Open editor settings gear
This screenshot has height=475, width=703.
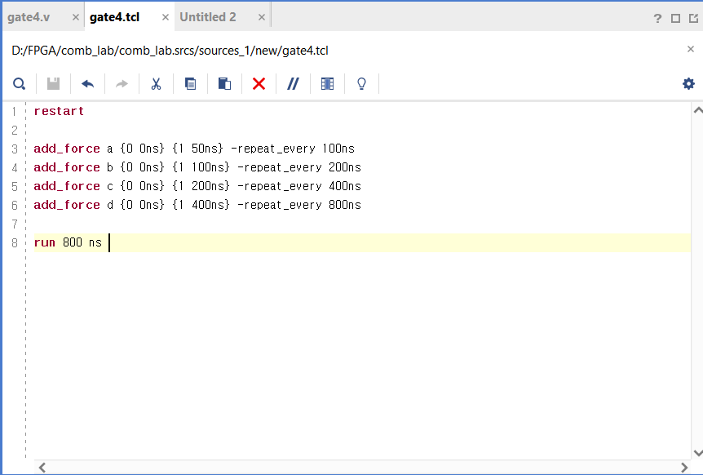[x=688, y=83]
